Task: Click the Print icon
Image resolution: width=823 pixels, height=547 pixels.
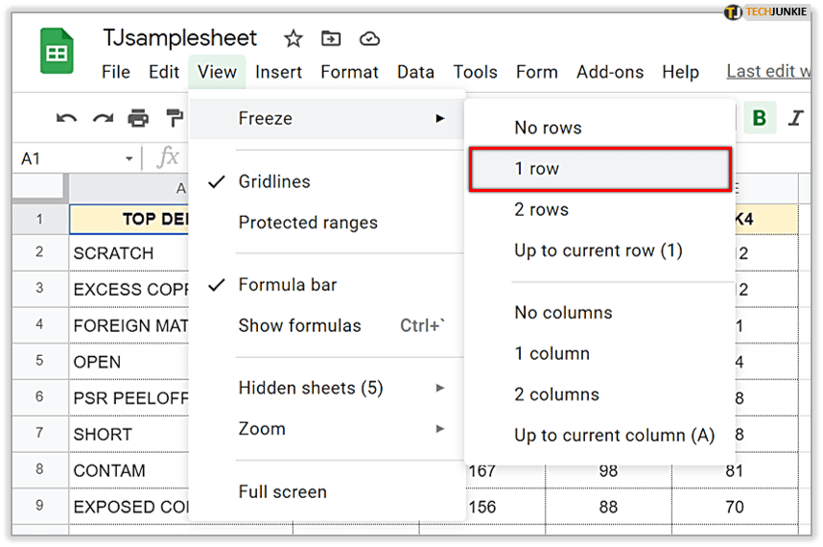Action: [139, 118]
